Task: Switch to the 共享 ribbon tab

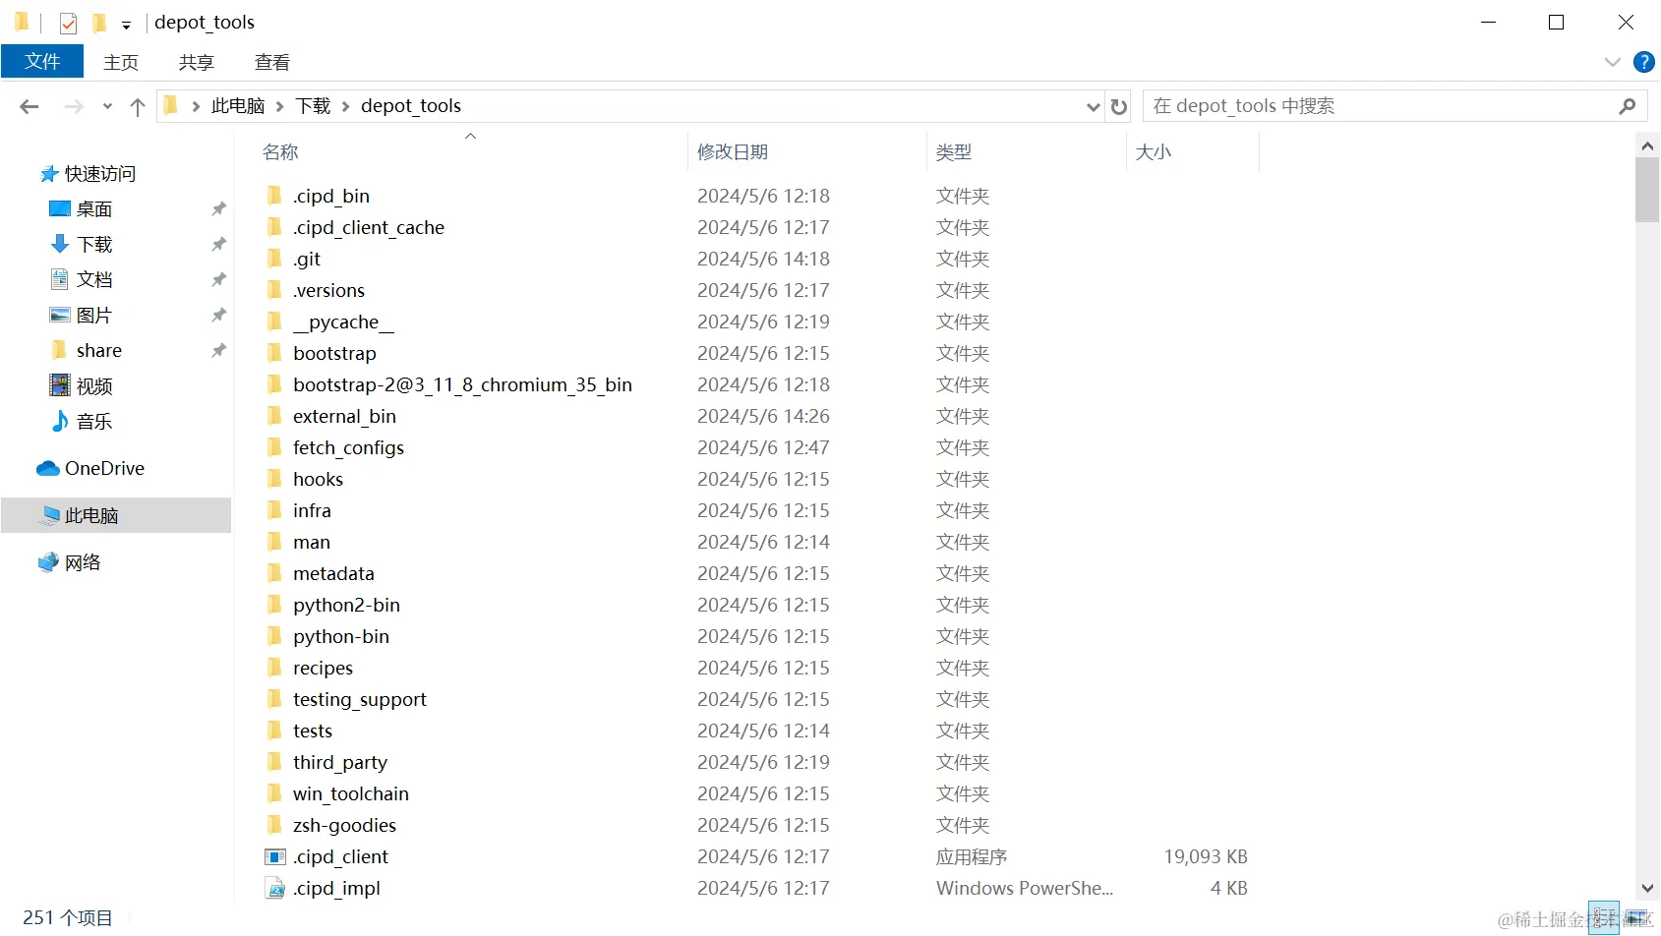Action: pyautogui.click(x=197, y=62)
